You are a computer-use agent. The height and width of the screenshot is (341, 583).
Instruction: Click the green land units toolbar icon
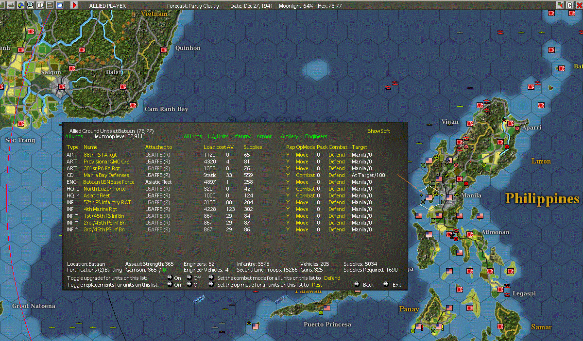pos(2,5)
